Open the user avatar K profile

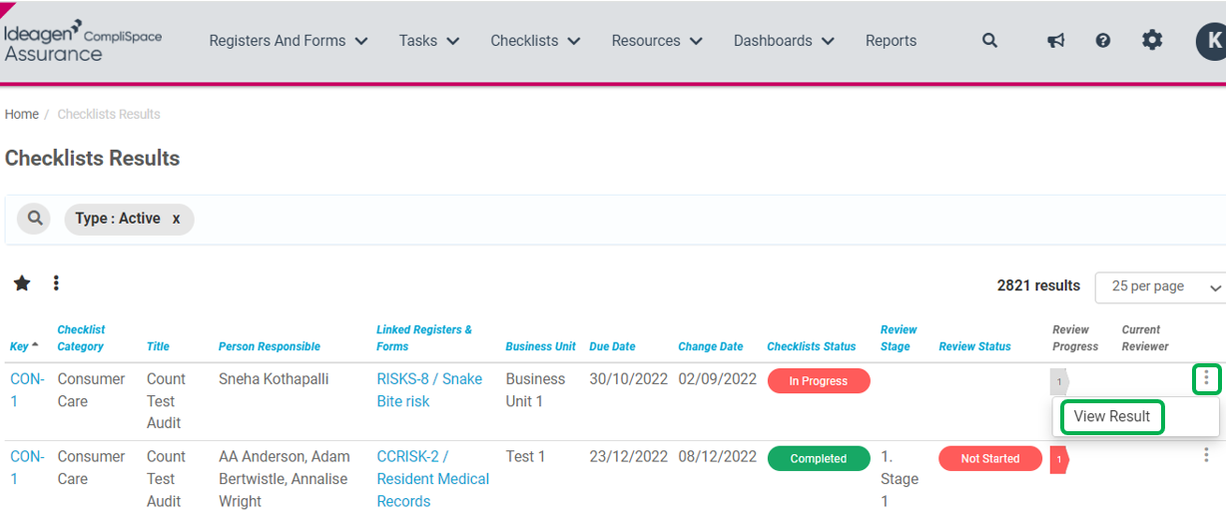(1211, 41)
